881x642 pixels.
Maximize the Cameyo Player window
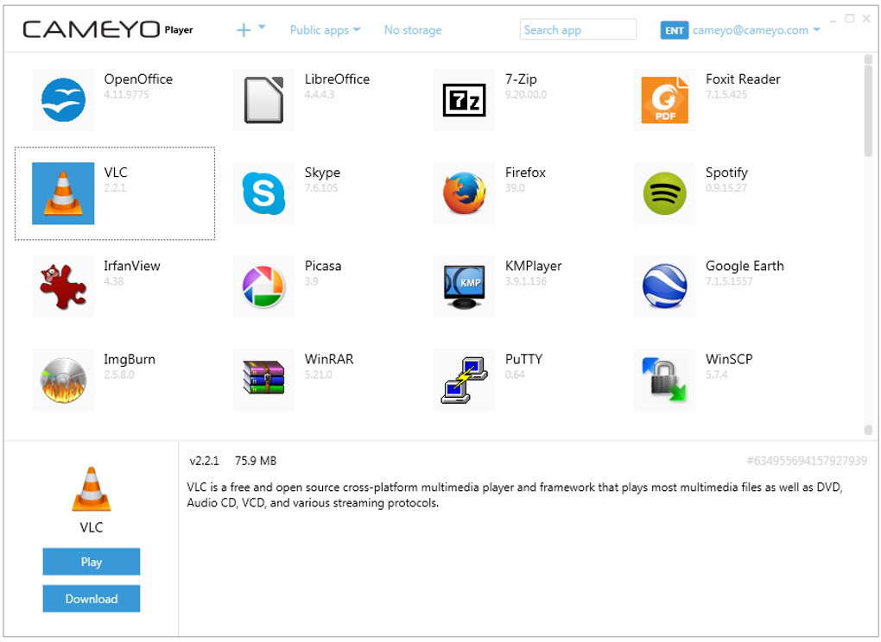pyautogui.click(x=850, y=18)
